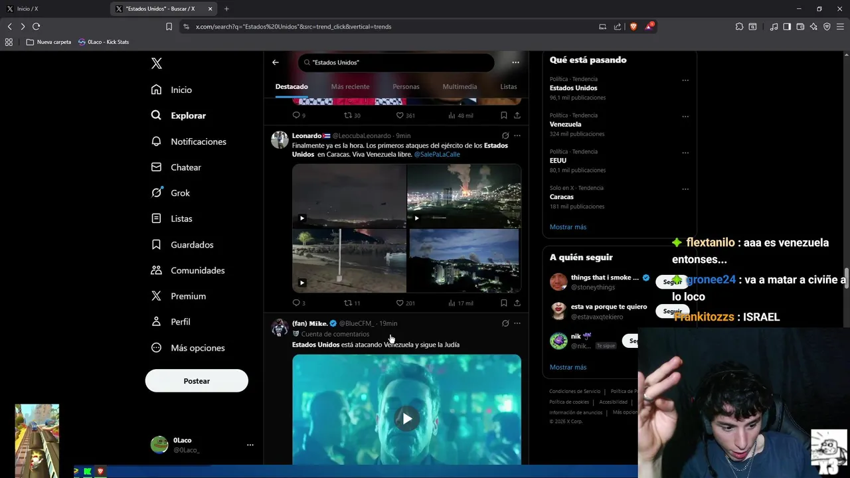
Task: Open Grok explain icon on Leonardo's post
Action: (x=505, y=135)
